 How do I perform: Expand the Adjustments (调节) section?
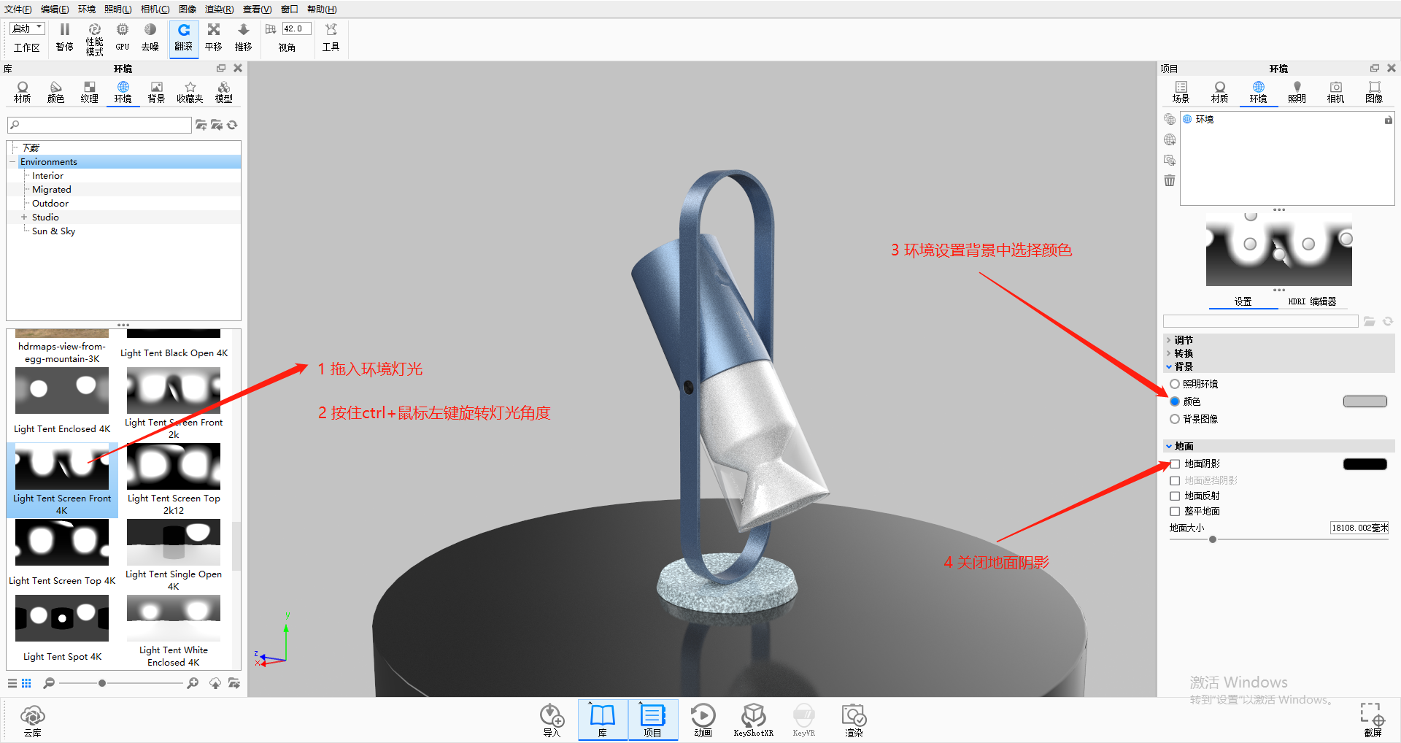1169,341
